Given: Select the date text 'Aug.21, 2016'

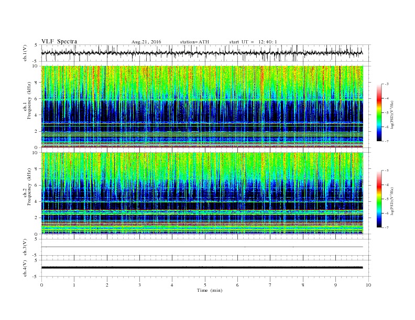Looking at the screenshot, I should coord(146,42).
